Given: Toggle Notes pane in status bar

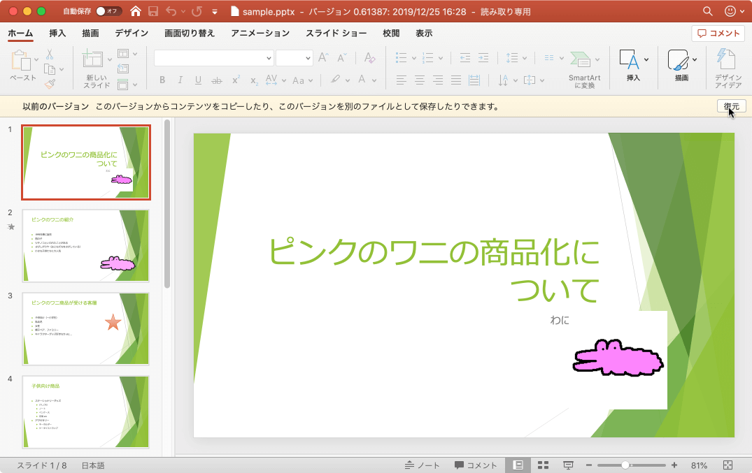Looking at the screenshot, I should click(x=422, y=465).
